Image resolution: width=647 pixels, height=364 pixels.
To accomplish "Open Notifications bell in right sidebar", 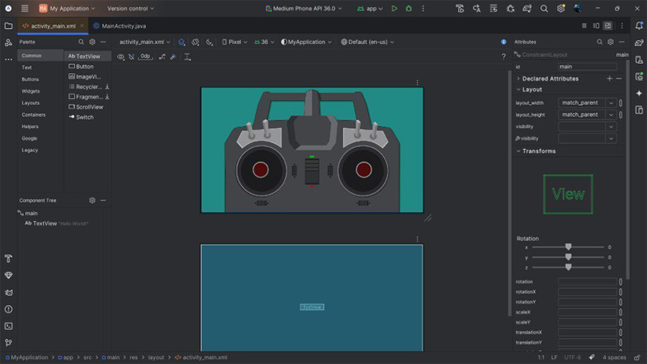I will click(638, 26).
